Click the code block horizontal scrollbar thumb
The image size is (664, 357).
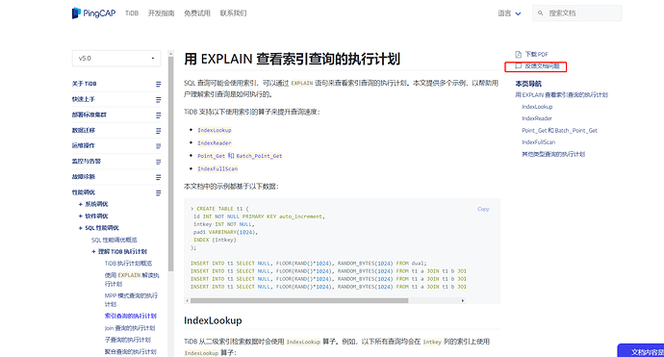coord(299,300)
